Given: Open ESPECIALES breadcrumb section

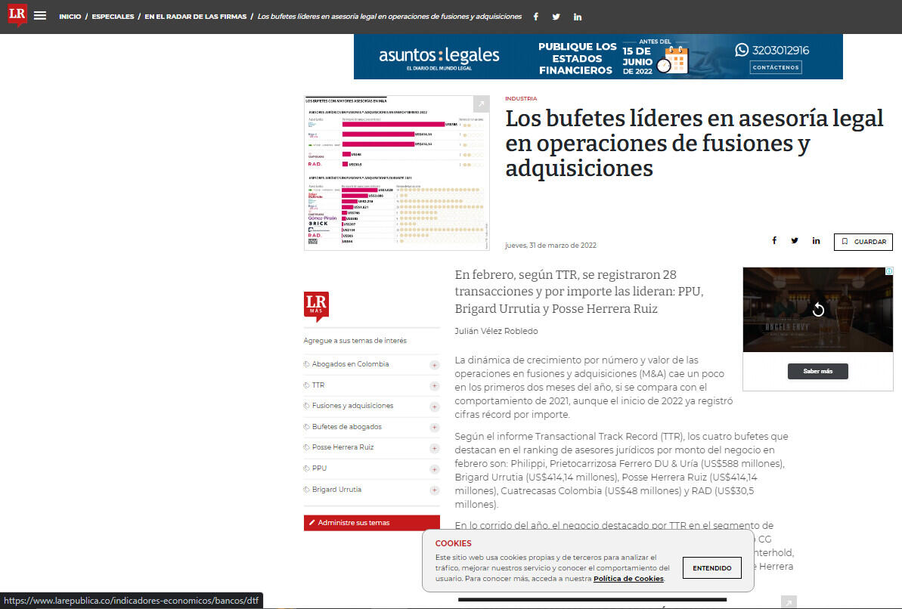Looking at the screenshot, I should point(113,17).
